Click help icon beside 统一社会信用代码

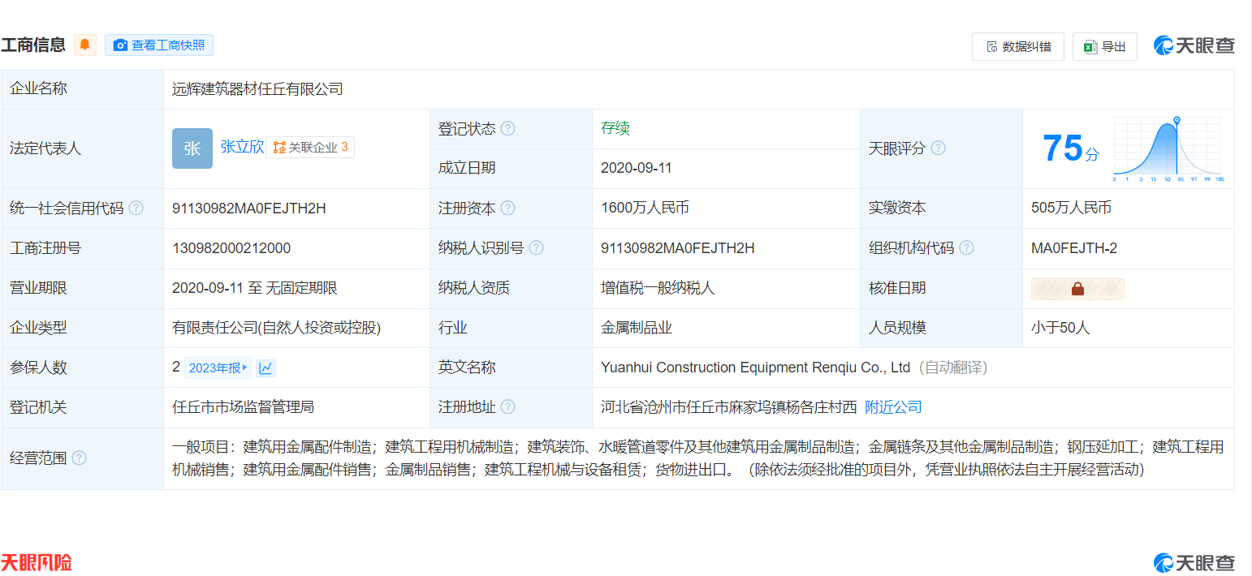pyautogui.click(x=136, y=208)
